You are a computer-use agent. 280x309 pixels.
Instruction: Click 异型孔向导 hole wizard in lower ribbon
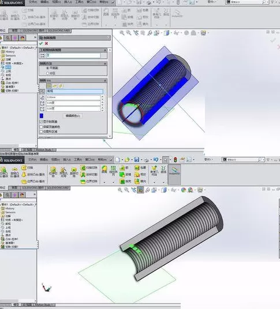point(64,172)
